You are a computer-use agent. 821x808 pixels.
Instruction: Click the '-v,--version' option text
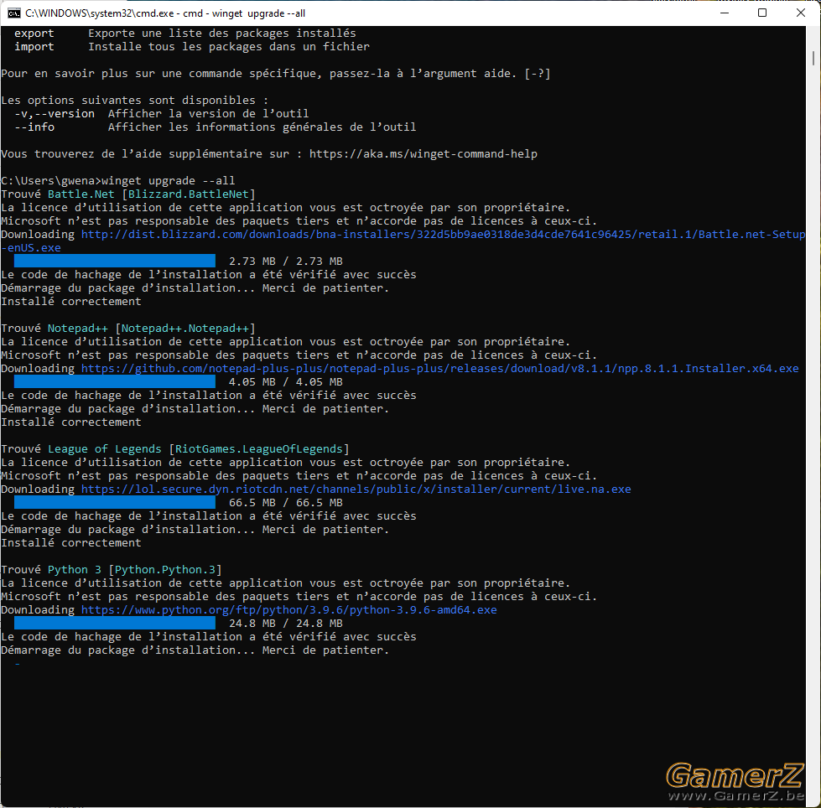click(x=55, y=113)
